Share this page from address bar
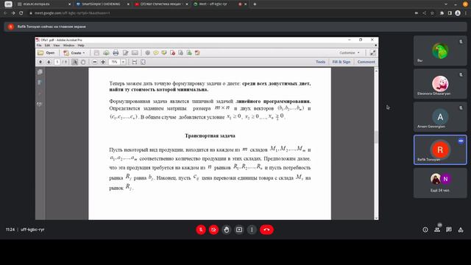Viewport: 471px width, 265px height. pyautogui.click(x=424, y=13)
